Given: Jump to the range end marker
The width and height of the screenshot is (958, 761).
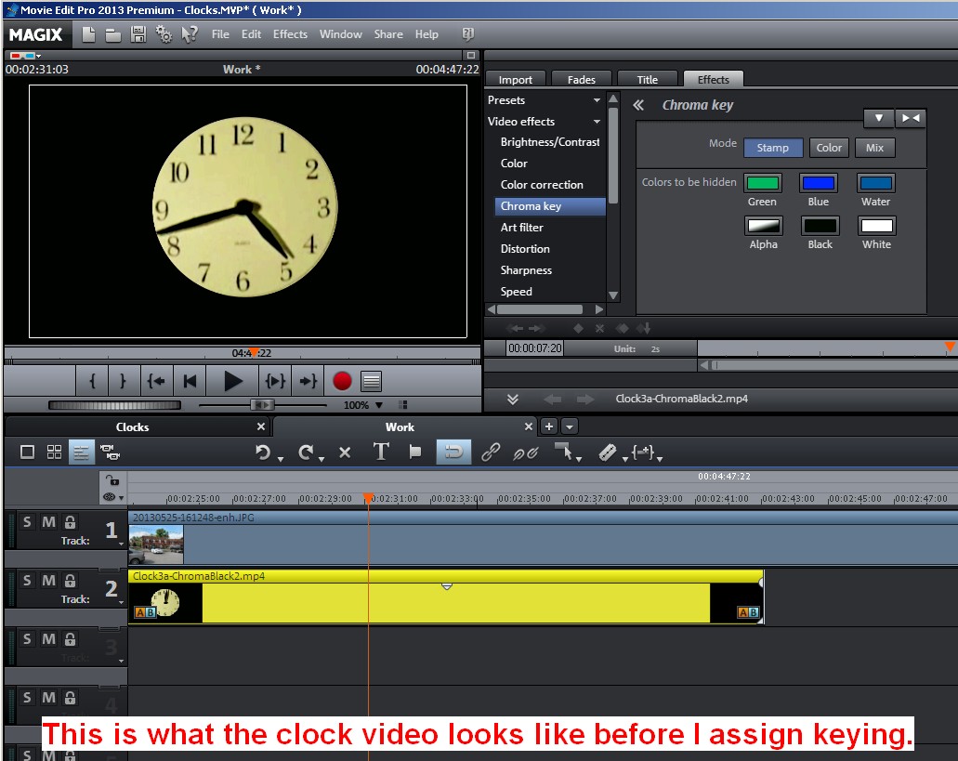Looking at the screenshot, I should click(x=308, y=381).
